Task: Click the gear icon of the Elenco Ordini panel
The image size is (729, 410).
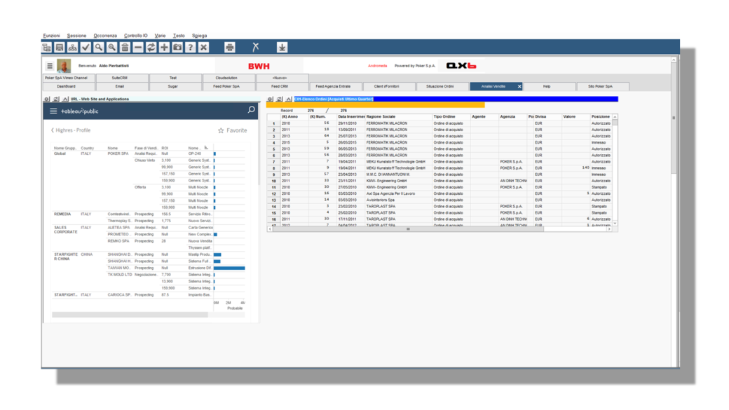Action: click(270, 99)
